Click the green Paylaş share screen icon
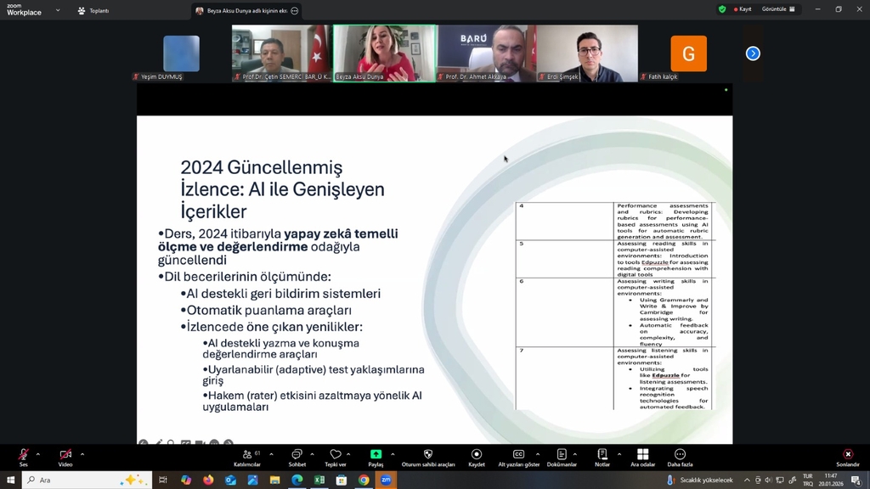 376,455
